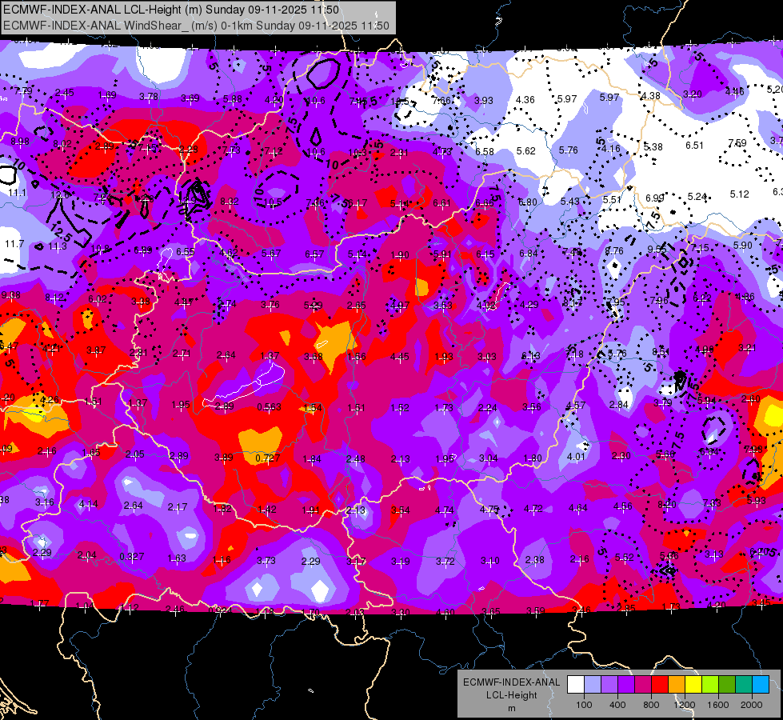Click the white swatch in the LCL-Height legend
This screenshot has width=783, height=720.
(576, 685)
